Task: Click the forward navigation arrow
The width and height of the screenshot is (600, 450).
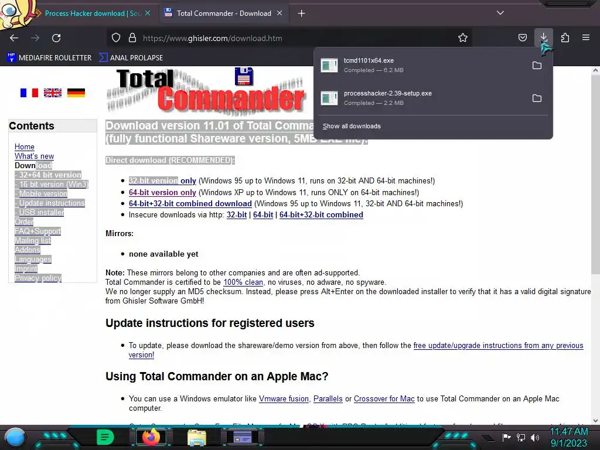Action: point(35,38)
